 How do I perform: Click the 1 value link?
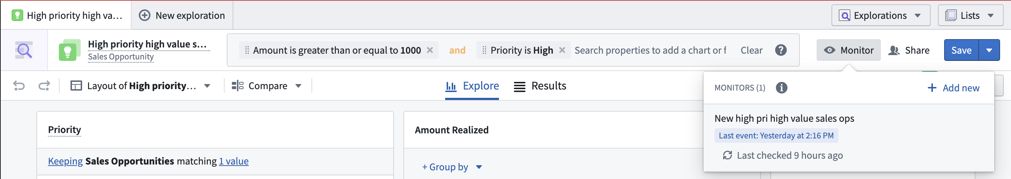tap(234, 161)
